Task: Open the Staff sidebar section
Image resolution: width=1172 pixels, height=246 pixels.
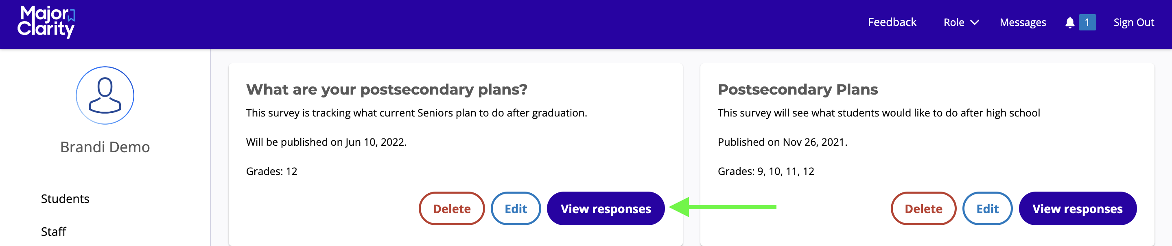Action: (53, 232)
